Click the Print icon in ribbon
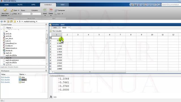This screenshot has height=102, width=181. 12,14
